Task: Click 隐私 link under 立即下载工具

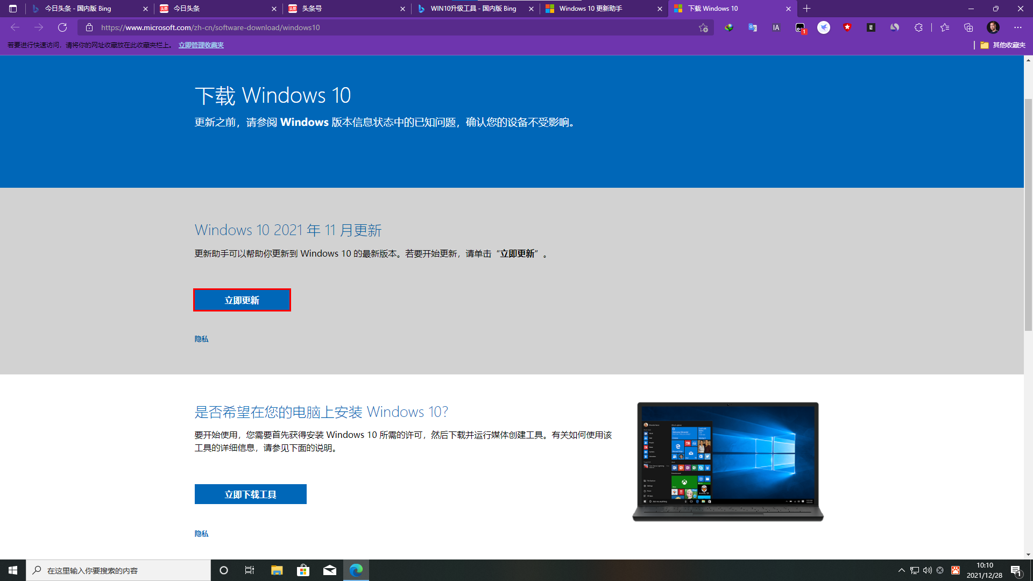Action: (201, 534)
